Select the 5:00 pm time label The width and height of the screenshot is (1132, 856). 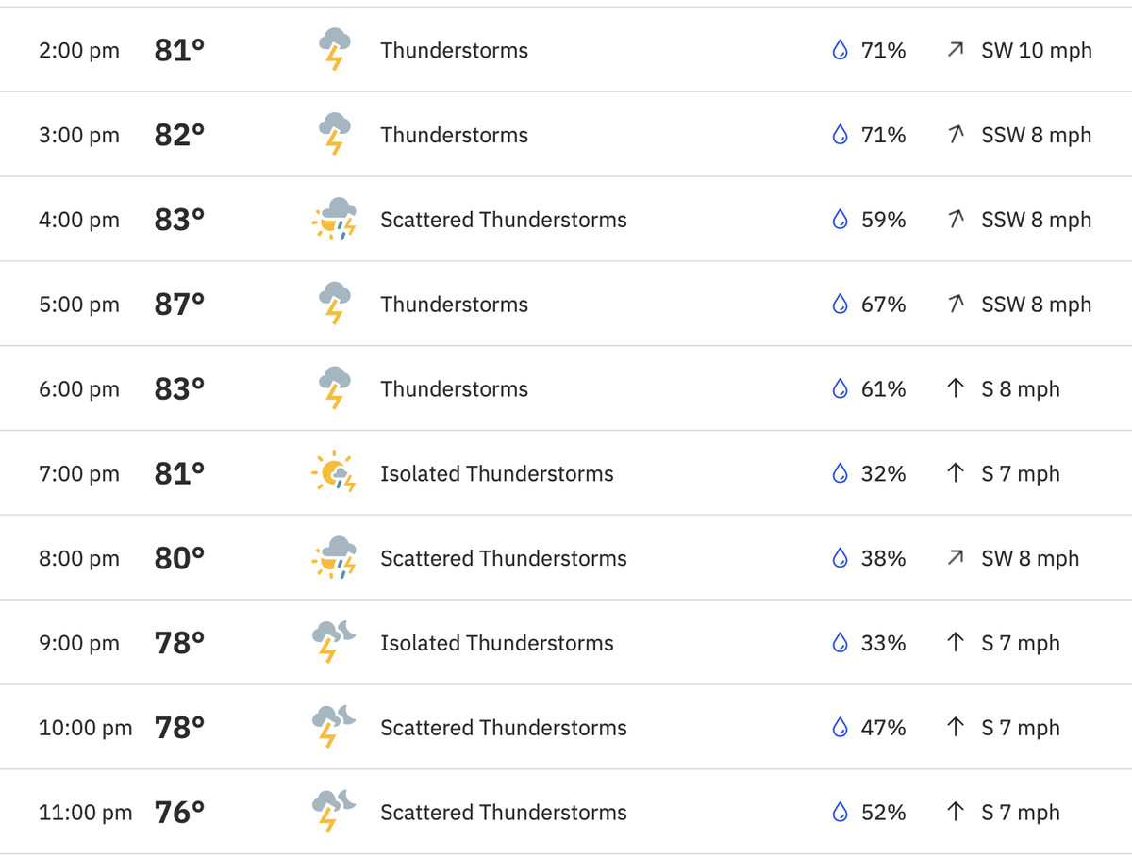(x=79, y=305)
